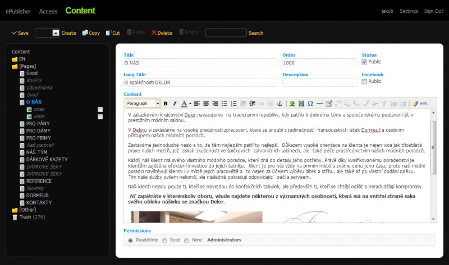449x265 pixels.
Task: Open HTML source editor
Action: 424,104
